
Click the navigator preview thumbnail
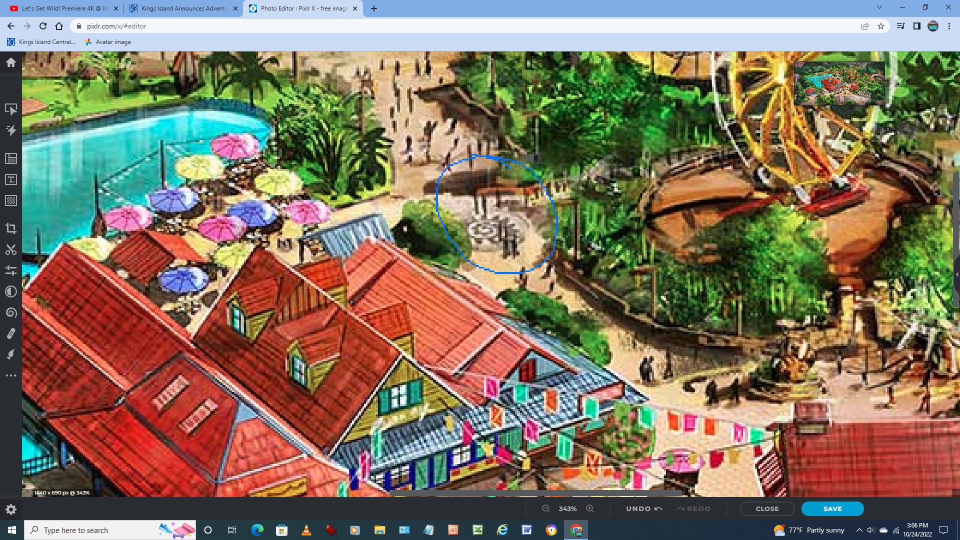click(x=839, y=83)
